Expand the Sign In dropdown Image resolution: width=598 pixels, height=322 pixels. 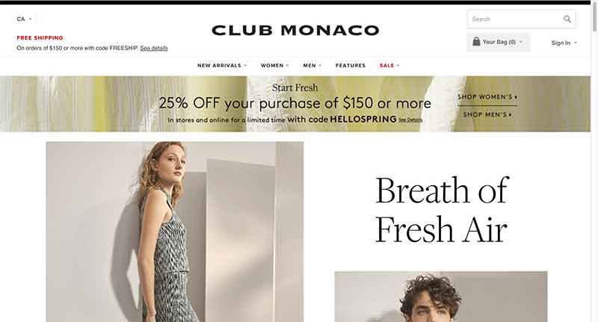564,43
